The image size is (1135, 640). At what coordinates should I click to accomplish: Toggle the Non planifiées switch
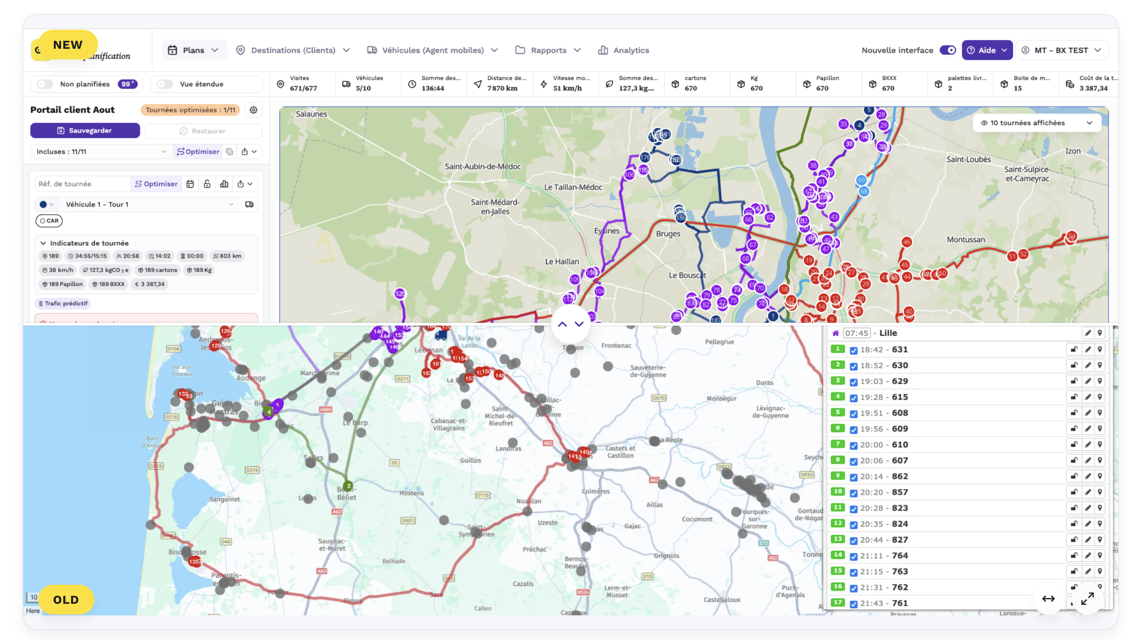(x=45, y=84)
